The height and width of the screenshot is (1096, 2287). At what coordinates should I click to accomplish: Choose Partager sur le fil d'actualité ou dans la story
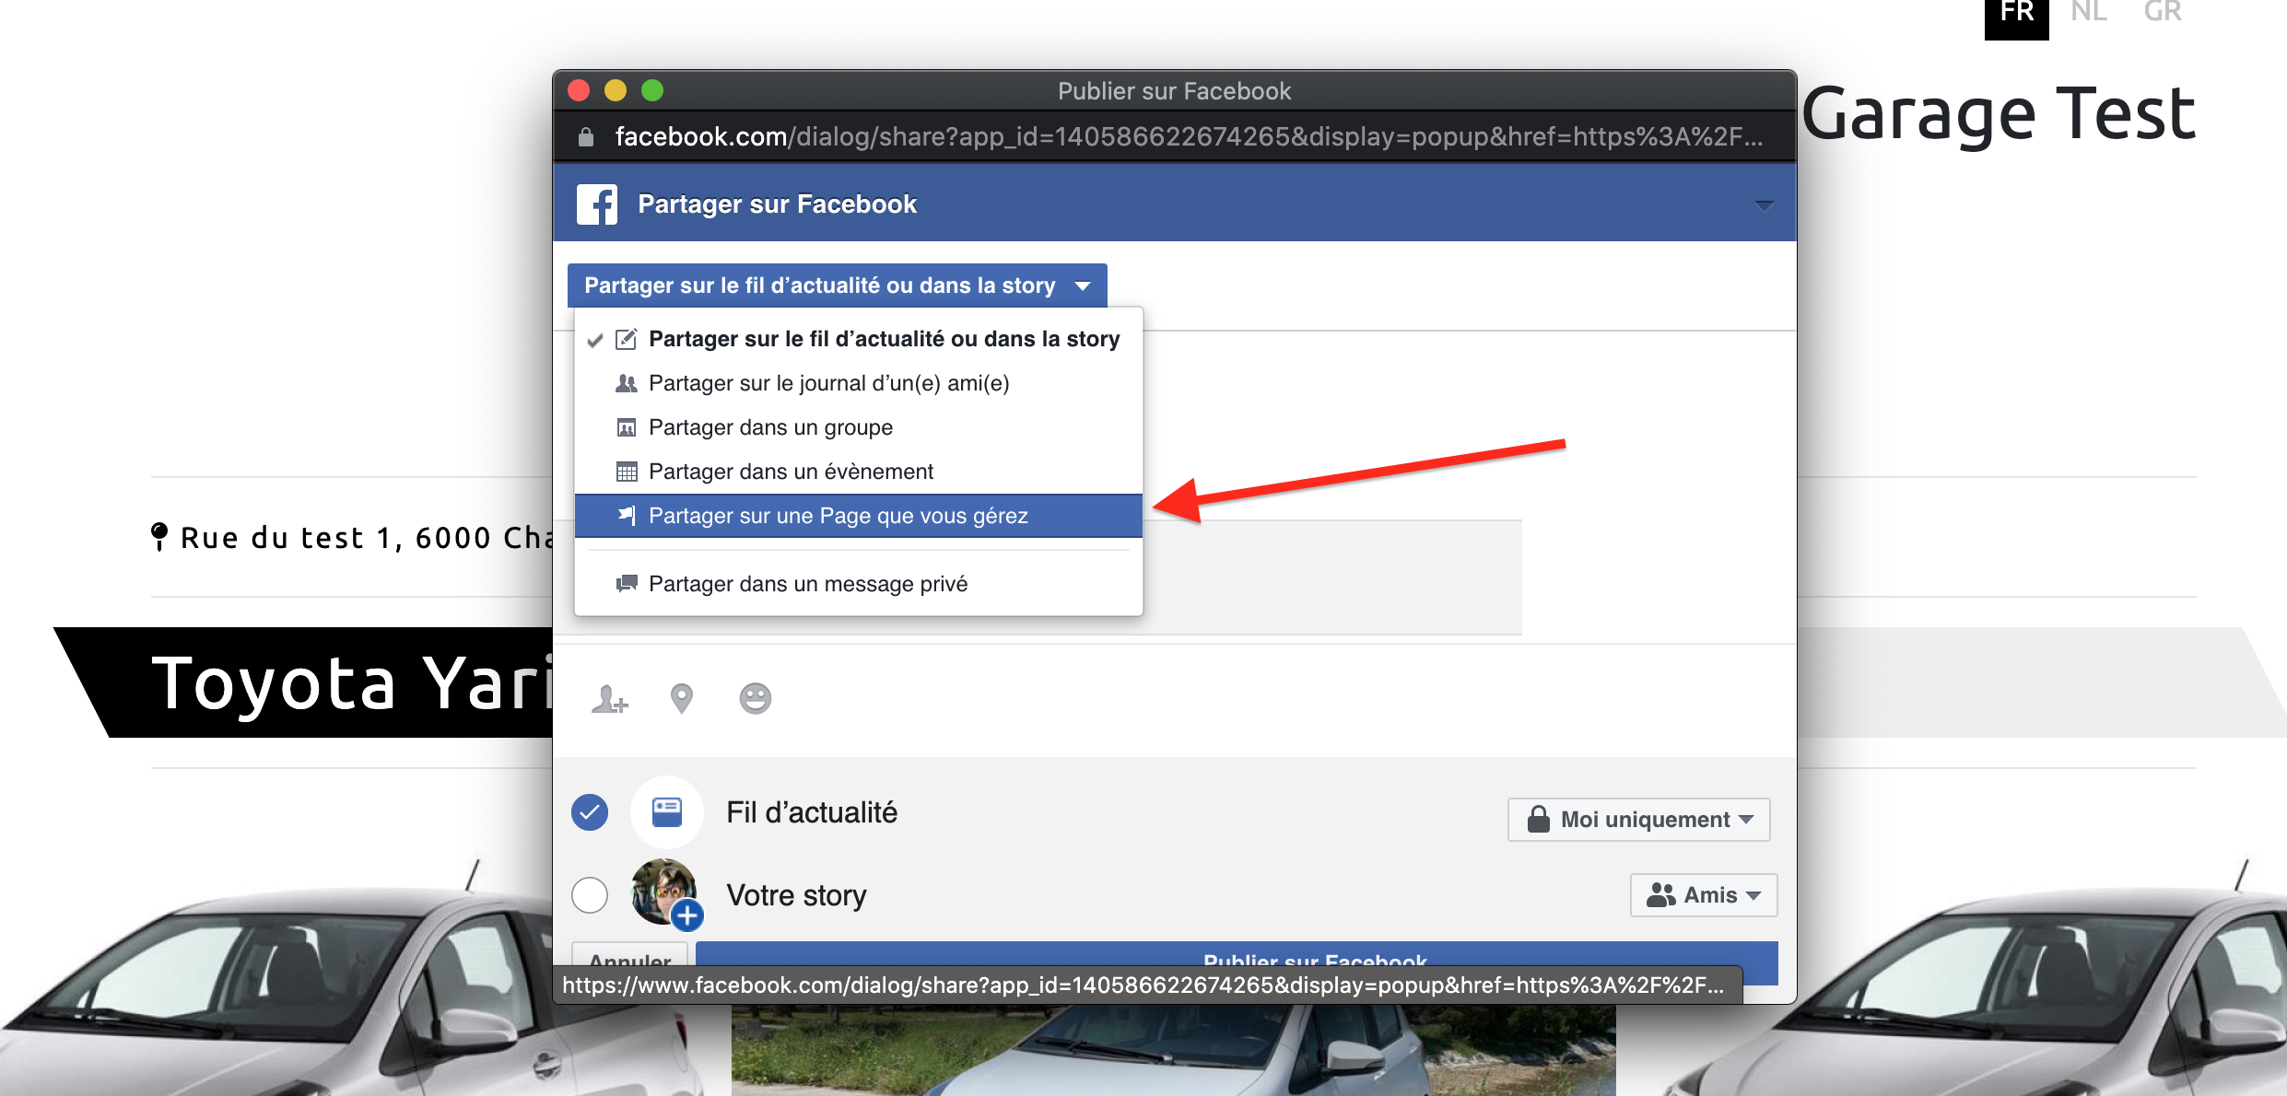pos(859,339)
